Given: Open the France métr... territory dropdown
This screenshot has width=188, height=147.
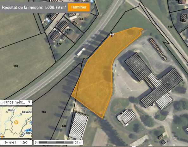Looking at the screenshot, I should coord(16,102).
